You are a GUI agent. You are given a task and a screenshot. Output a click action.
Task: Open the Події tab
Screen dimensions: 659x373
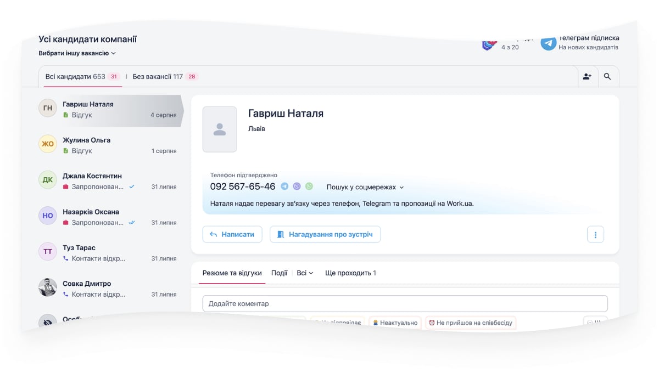[x=279, y=273]
